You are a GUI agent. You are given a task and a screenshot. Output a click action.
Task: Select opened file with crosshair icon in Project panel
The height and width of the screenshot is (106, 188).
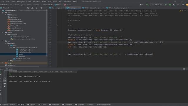tap(28, 8)
